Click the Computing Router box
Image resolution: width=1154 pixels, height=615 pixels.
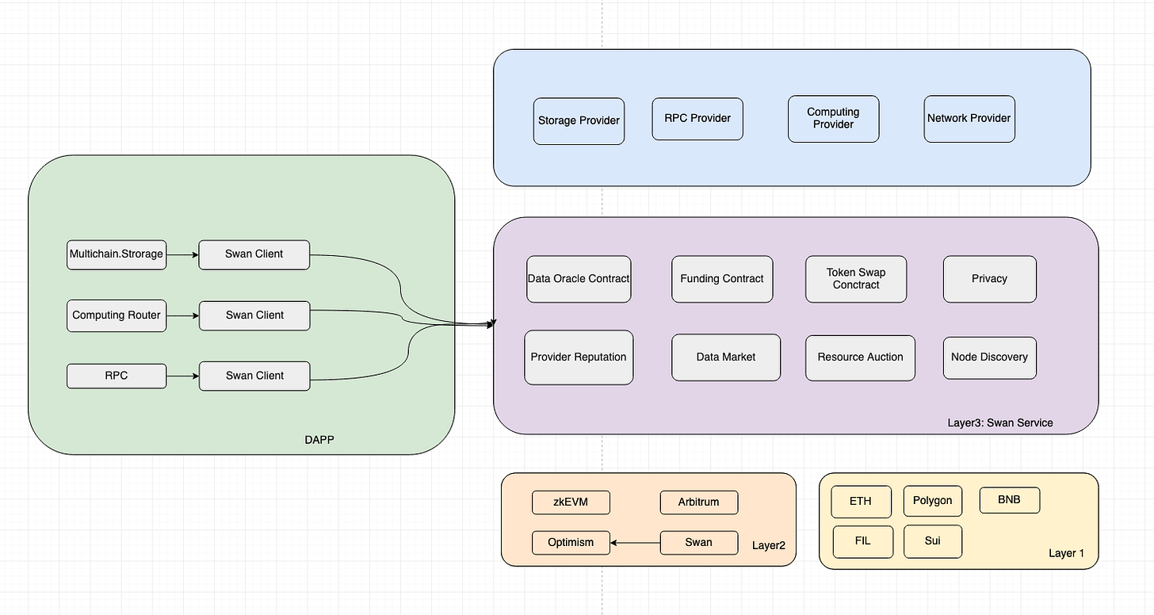click(117, 315)
